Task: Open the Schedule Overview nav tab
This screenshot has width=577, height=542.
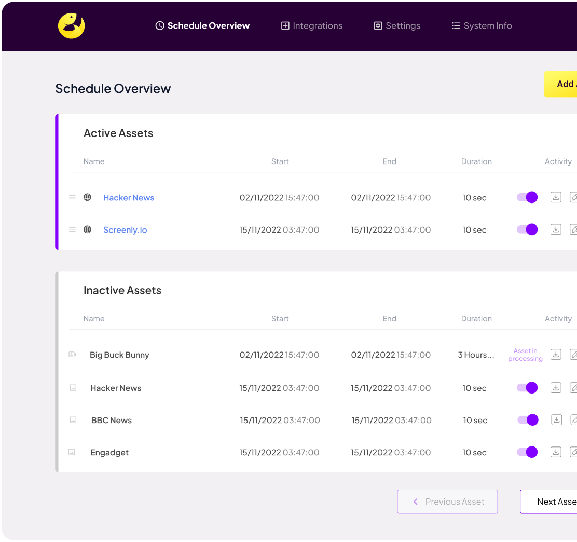Action: [202, 26]
